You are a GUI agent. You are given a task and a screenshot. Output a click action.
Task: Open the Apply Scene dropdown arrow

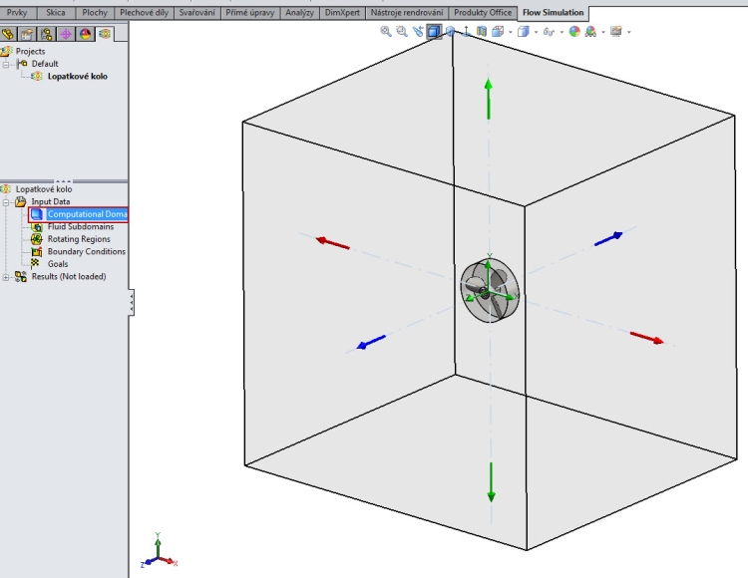tap(603, 32)
